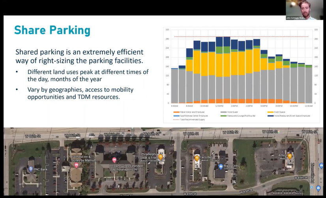Image resolution: width=326 pixels, height=198 pixels.
Task: Click the gray Hotel Guest legend swatch
Action: tap(223, 112)
